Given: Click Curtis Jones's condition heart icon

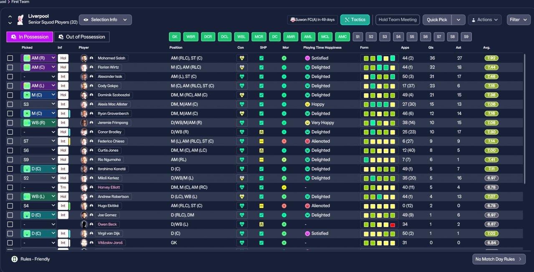Looking at the screenshot, I should coord(242,150).
